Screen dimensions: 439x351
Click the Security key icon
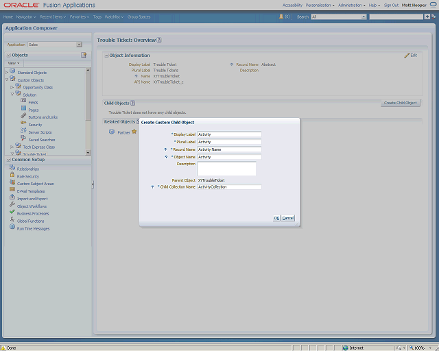(x=23, y=123)
